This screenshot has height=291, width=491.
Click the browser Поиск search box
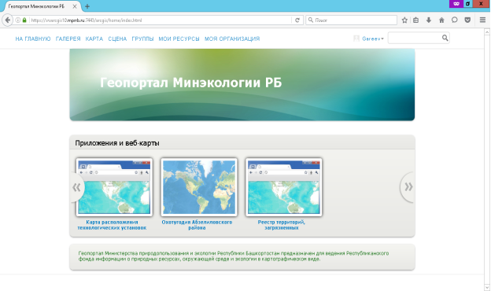coord(352,20)
